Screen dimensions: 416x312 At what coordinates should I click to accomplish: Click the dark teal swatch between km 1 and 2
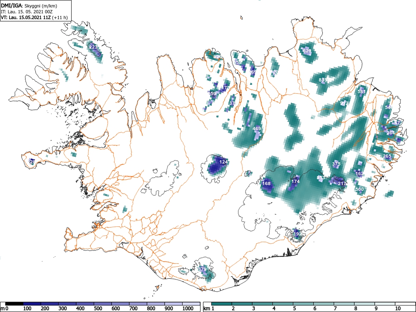(x=222, y=304)
